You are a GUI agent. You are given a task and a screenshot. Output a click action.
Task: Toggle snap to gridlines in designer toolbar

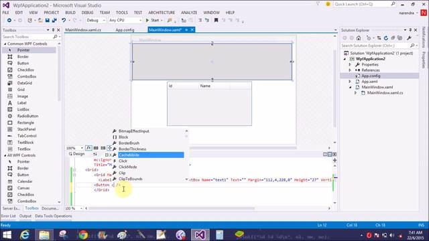click(103, 148)
